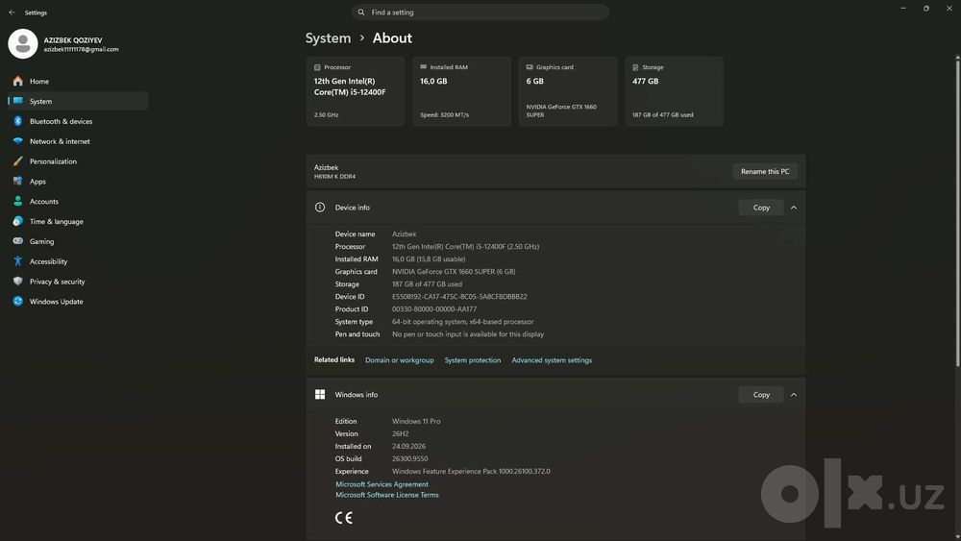Click the Windows logo icon in Windows info
Viewport: 961px width, 541px height.
[x=320, y=395]
